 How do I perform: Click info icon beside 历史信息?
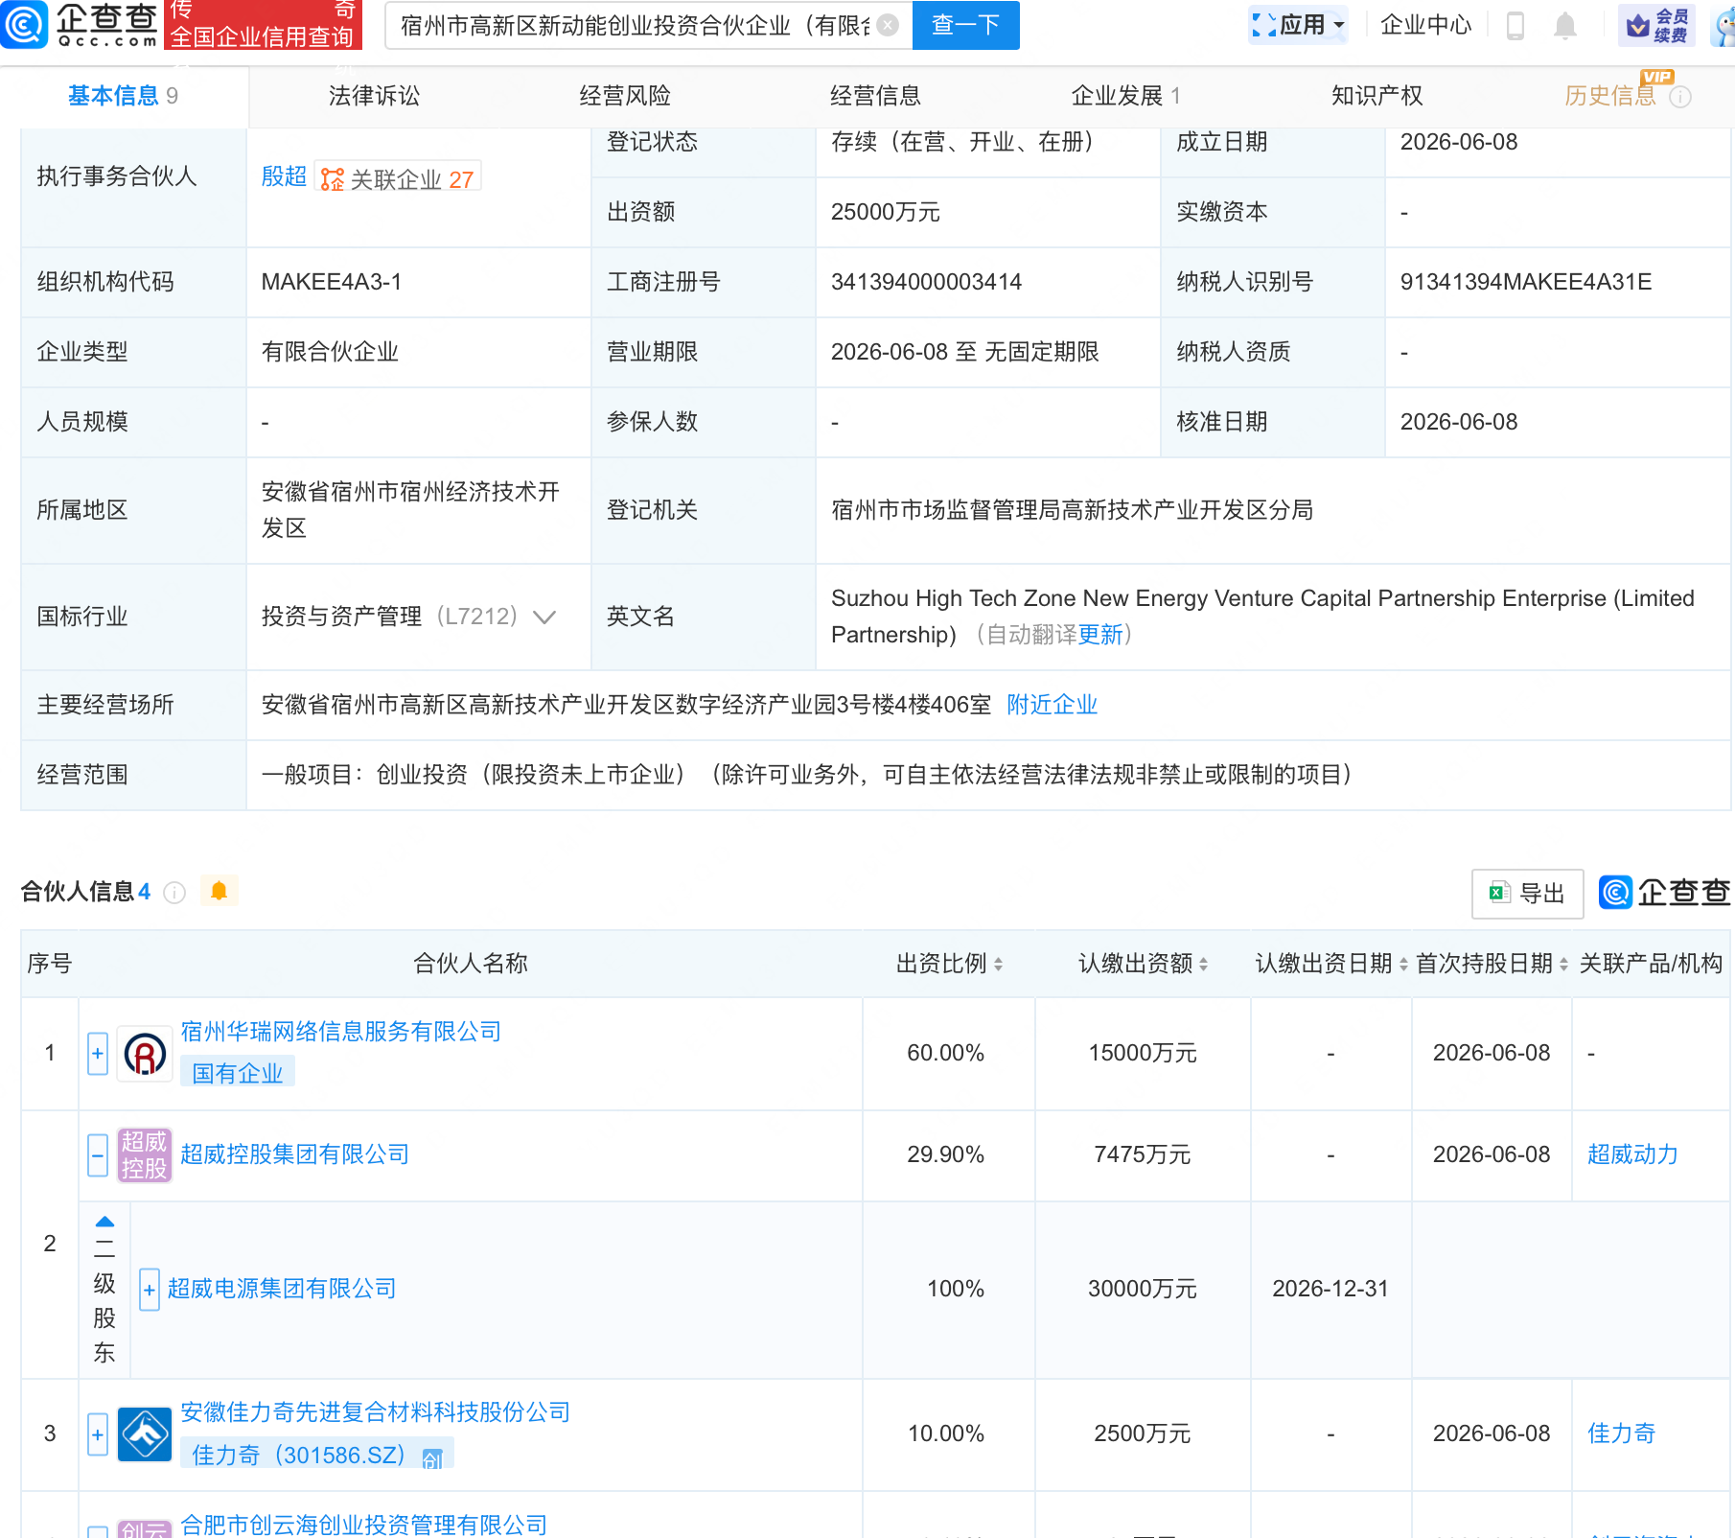pos(1680,97)
